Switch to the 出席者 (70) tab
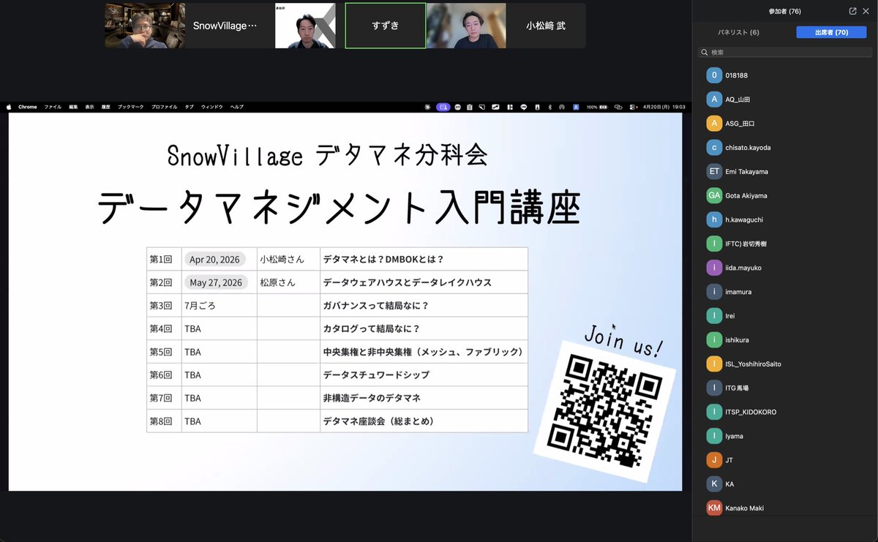Screen dimensions: 878x542 pos(831,32)
